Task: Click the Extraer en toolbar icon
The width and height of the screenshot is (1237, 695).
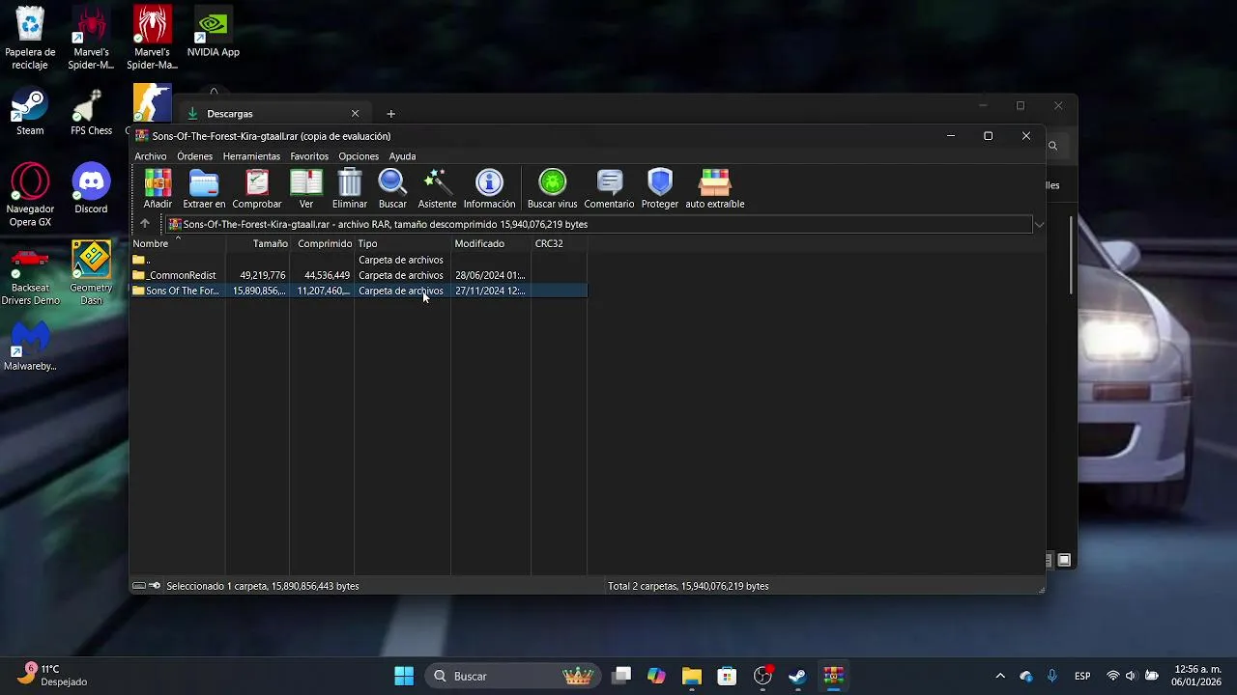Action: [204, 189]
